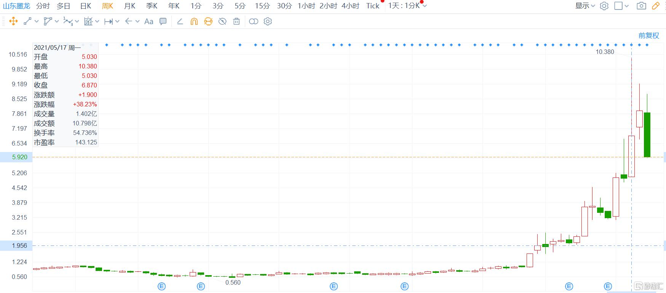666x293 pixels.
Task: Click the fifth E earnings marker
Action: coord(569,286)
